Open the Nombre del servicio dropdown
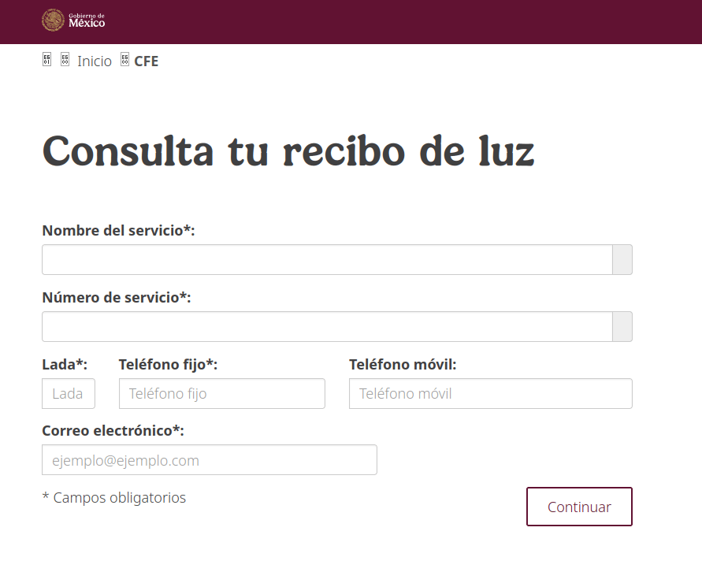Image resolution: width=702 pixels, height=572 pixels. pyautogui.click(x=622, y=259)
